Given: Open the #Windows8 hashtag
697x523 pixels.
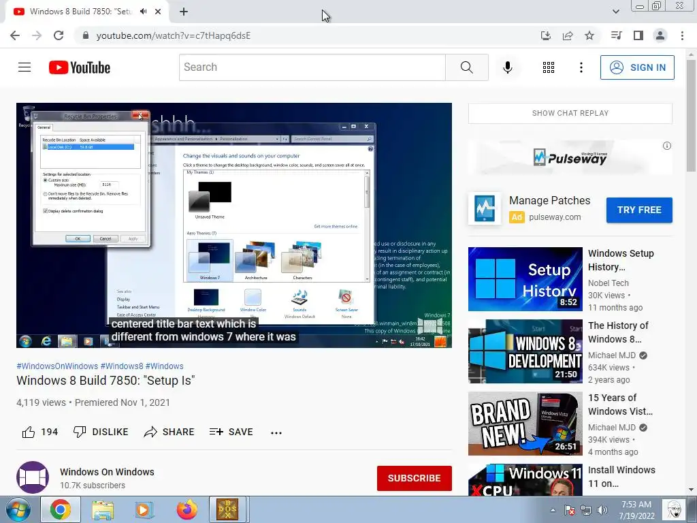Looking at the screenshot, I should coord(122,366).
